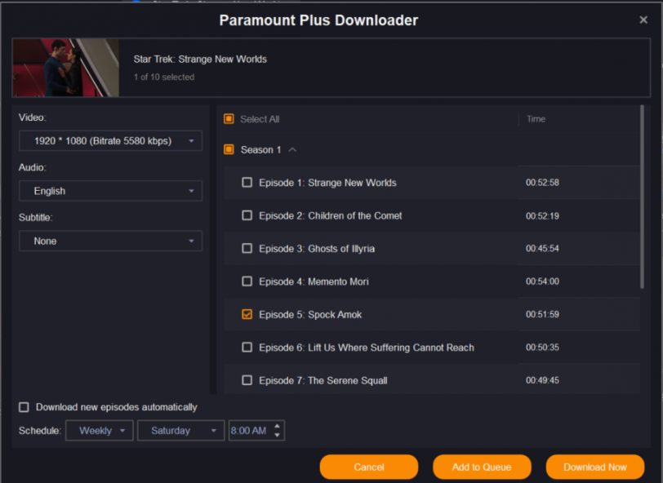
Task: Click the Star Trek: Strange New Worlds title
Action: pos(200,60)
